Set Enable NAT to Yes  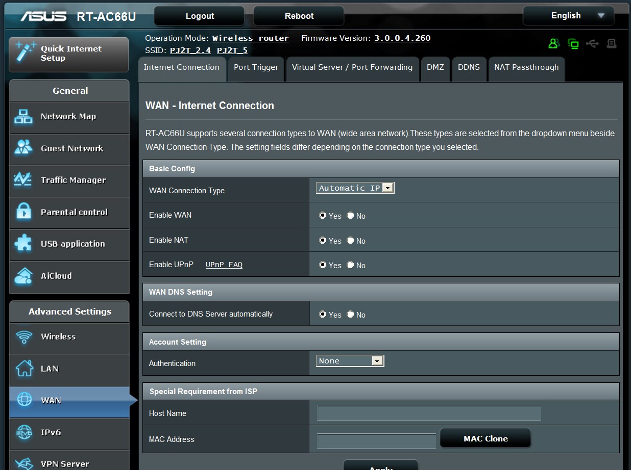(323, 240)
